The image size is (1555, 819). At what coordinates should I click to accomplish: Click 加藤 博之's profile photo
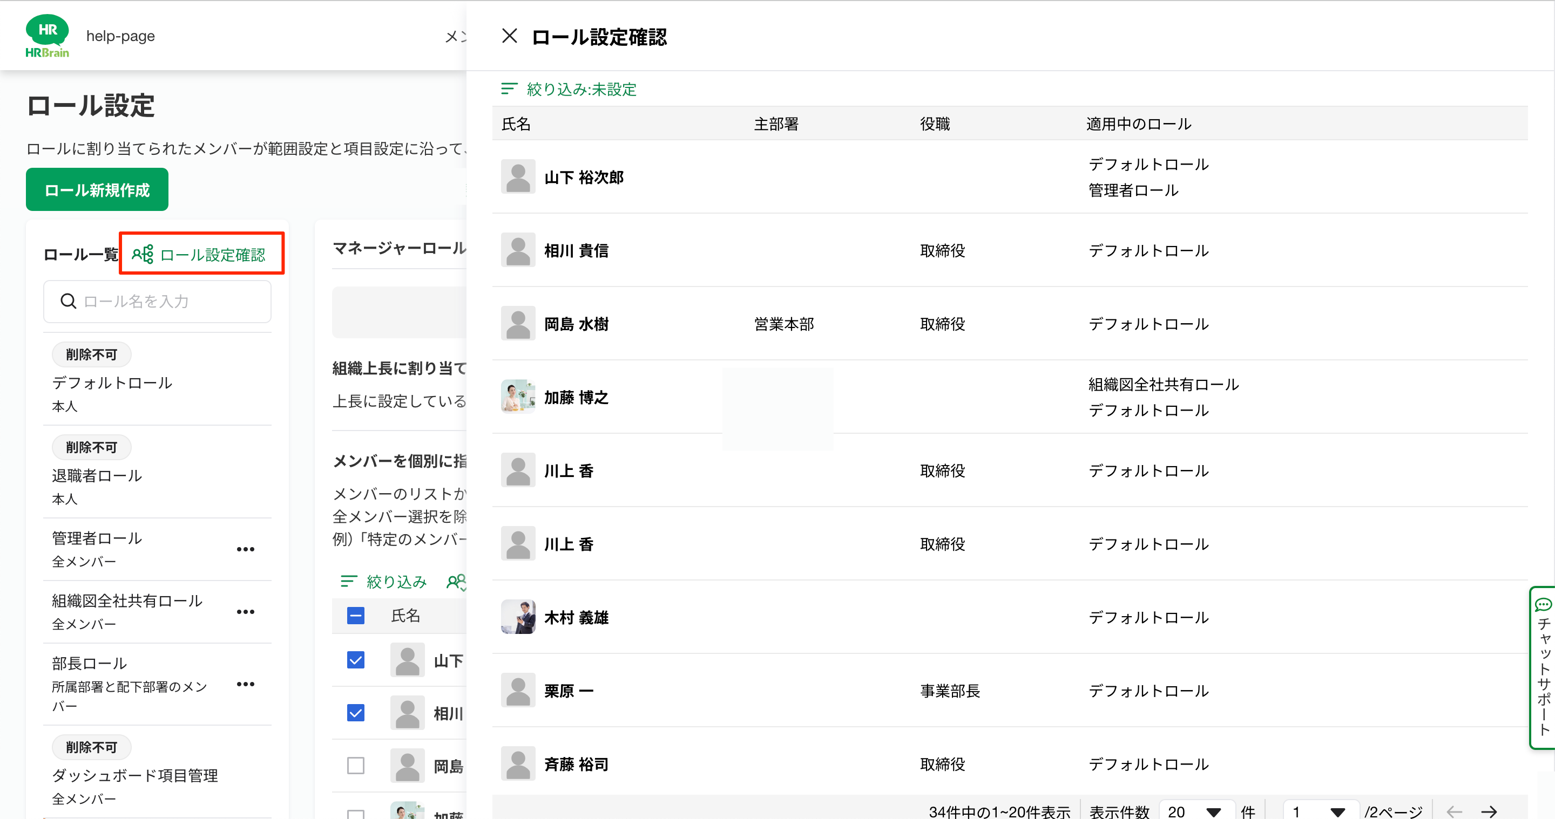click(x=518, y=397)
